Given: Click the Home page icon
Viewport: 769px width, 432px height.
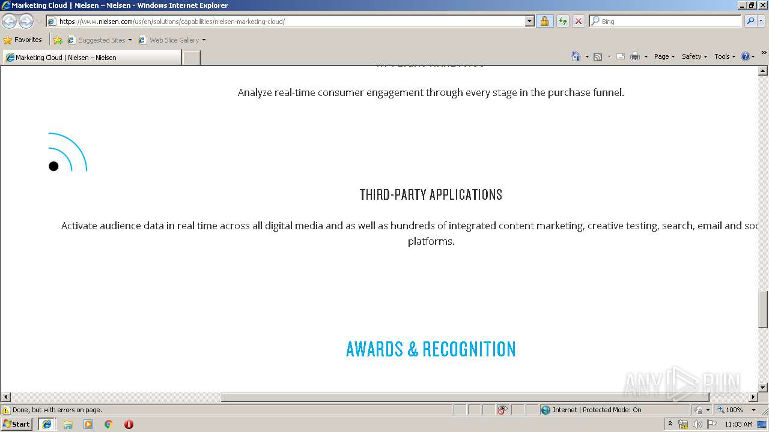Looking at the screenshot, I should (x=576, y=56).
